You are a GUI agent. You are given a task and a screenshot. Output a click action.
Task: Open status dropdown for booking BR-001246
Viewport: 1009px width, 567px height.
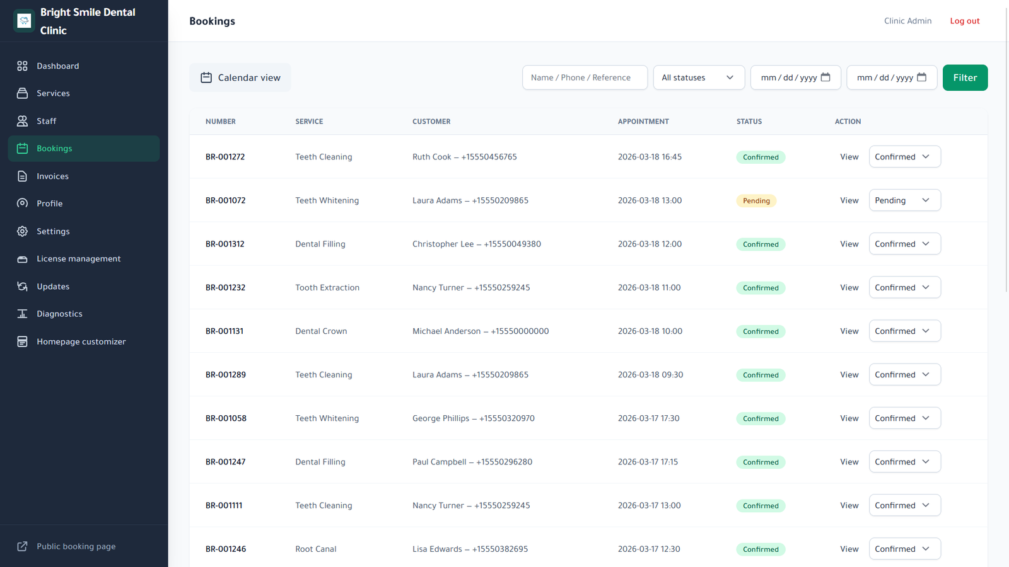click(x=904, y=549)
